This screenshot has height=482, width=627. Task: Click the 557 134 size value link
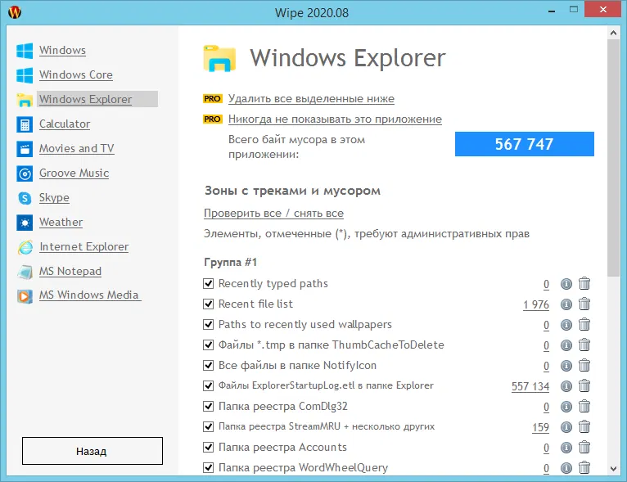click(x=530, y=386)
